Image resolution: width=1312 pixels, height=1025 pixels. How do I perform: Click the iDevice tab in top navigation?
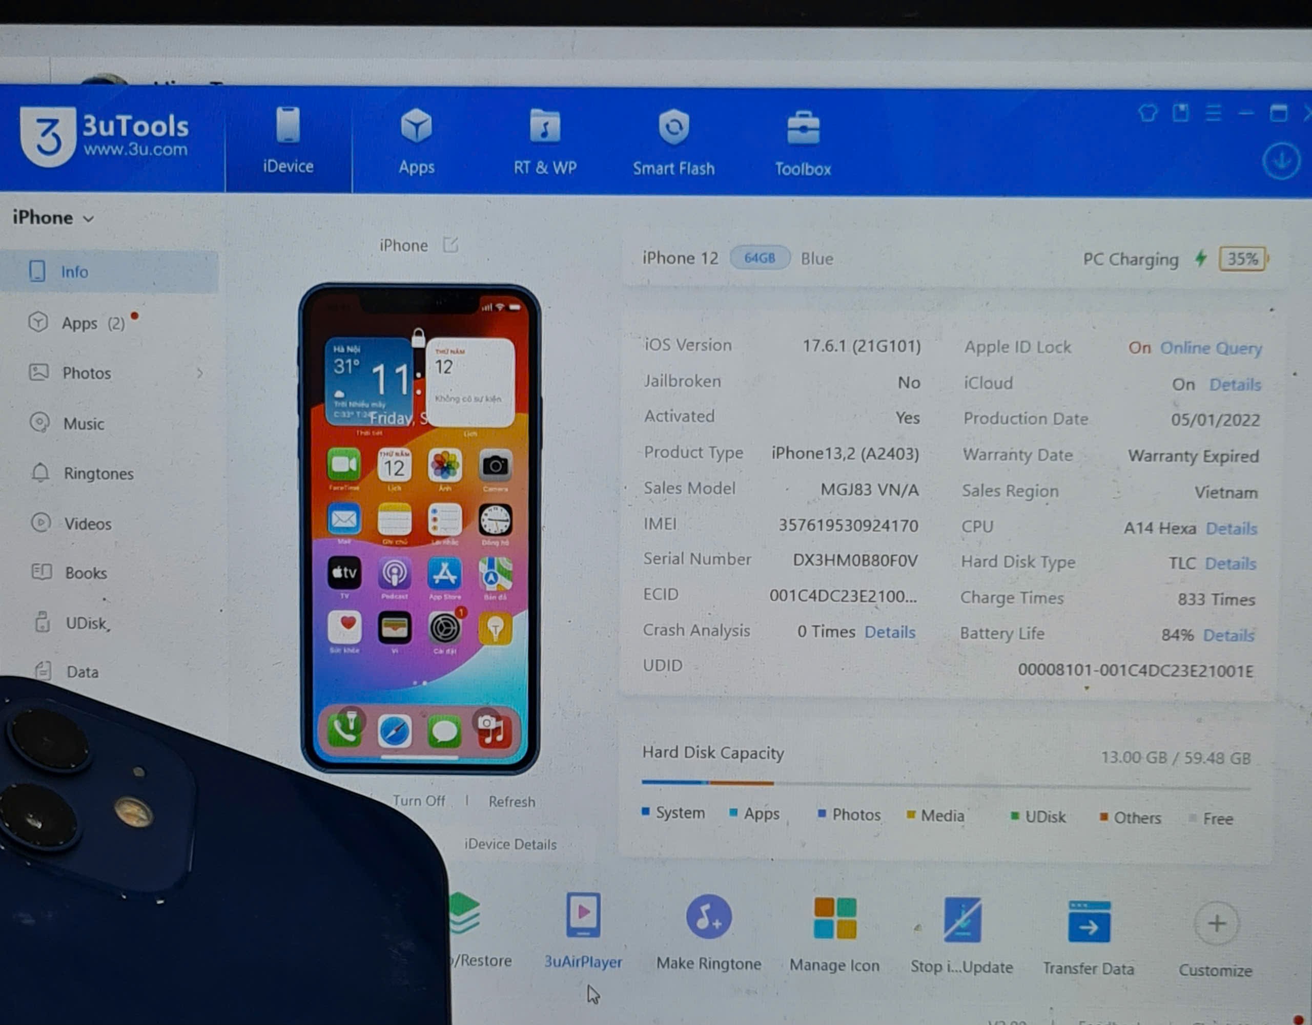pos(288,144)
